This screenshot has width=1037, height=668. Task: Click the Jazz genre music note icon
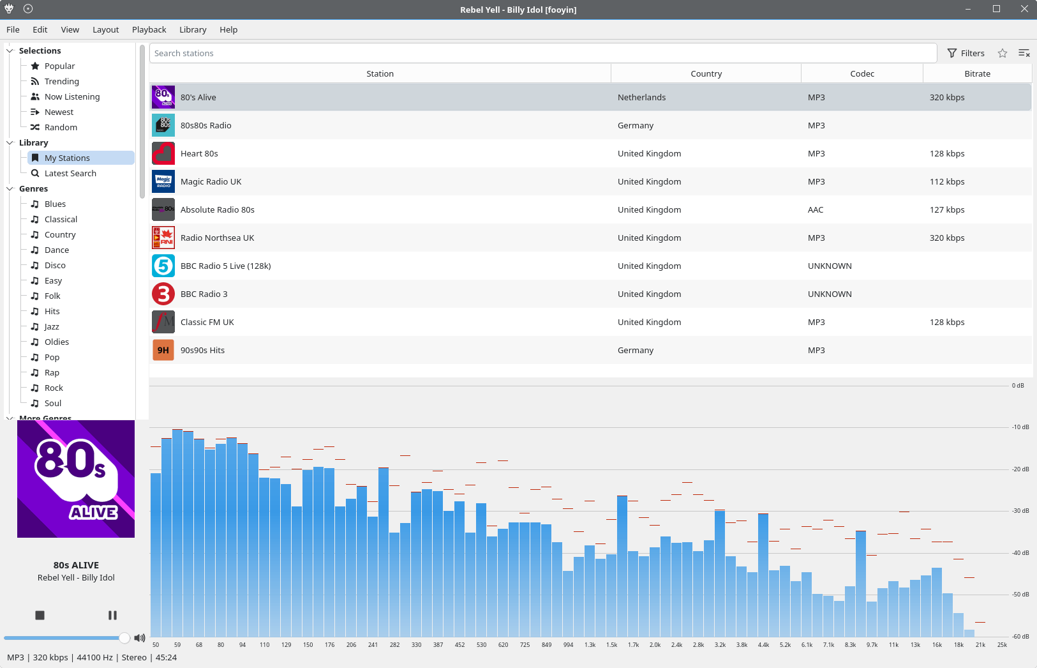point(35,326)
